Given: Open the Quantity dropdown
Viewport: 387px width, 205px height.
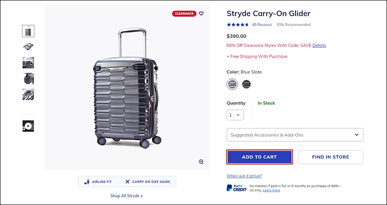Looking at the screenshot, I should click(235, 115).
